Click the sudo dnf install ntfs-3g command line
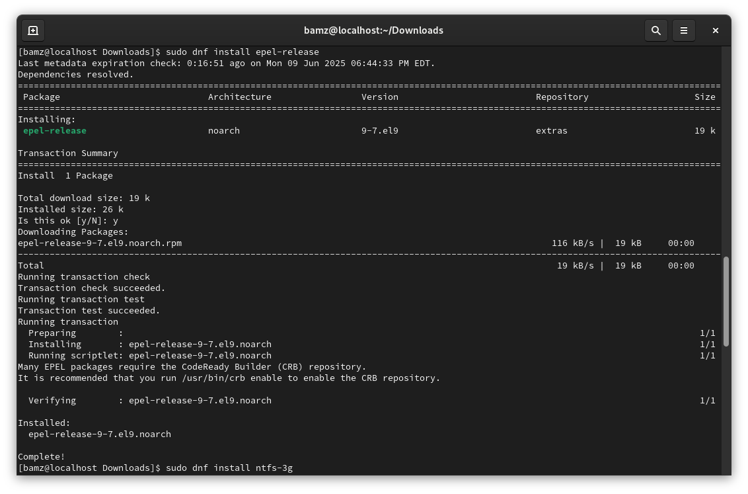 pos(229,468)
